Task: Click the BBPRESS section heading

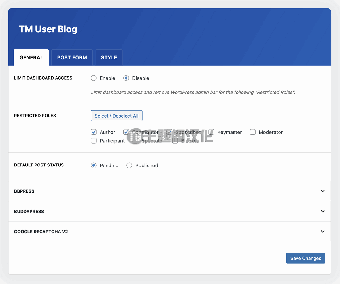Action: click(x=24, y=191)
